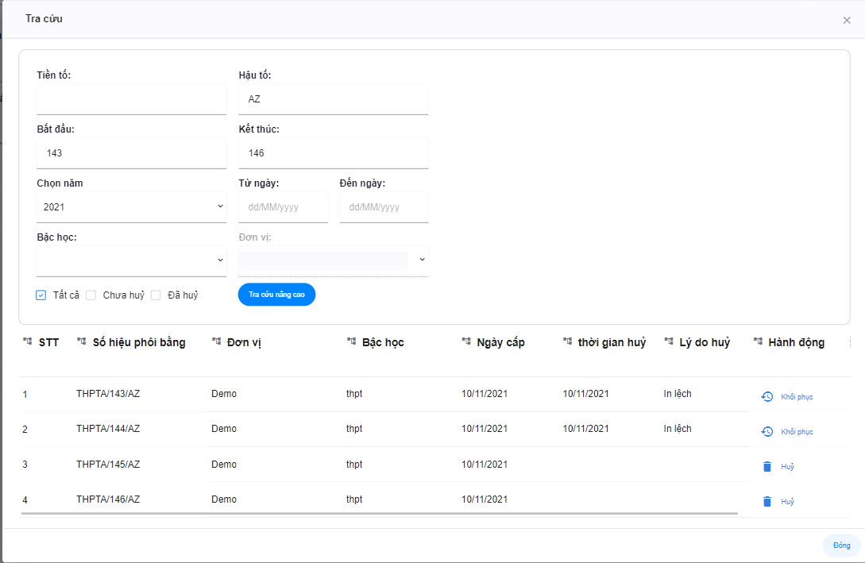Click trash icon for THPTA/145/AZ row
This screenshot has height=563, width=865.
[x=767, y=467]
